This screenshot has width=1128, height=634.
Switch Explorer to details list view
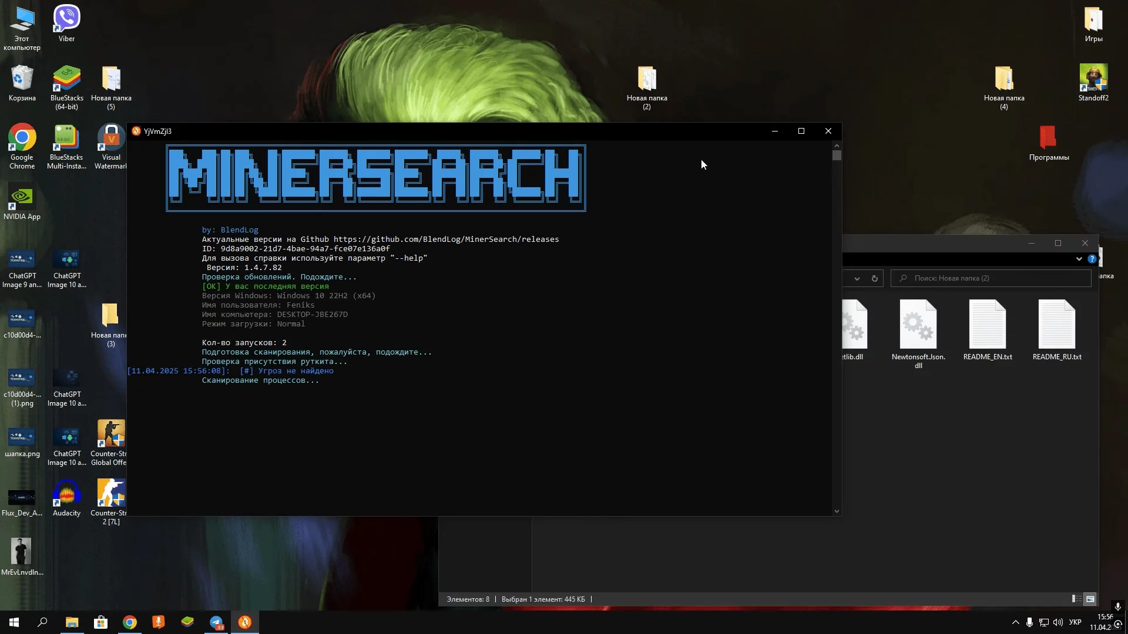(1076, 599)
